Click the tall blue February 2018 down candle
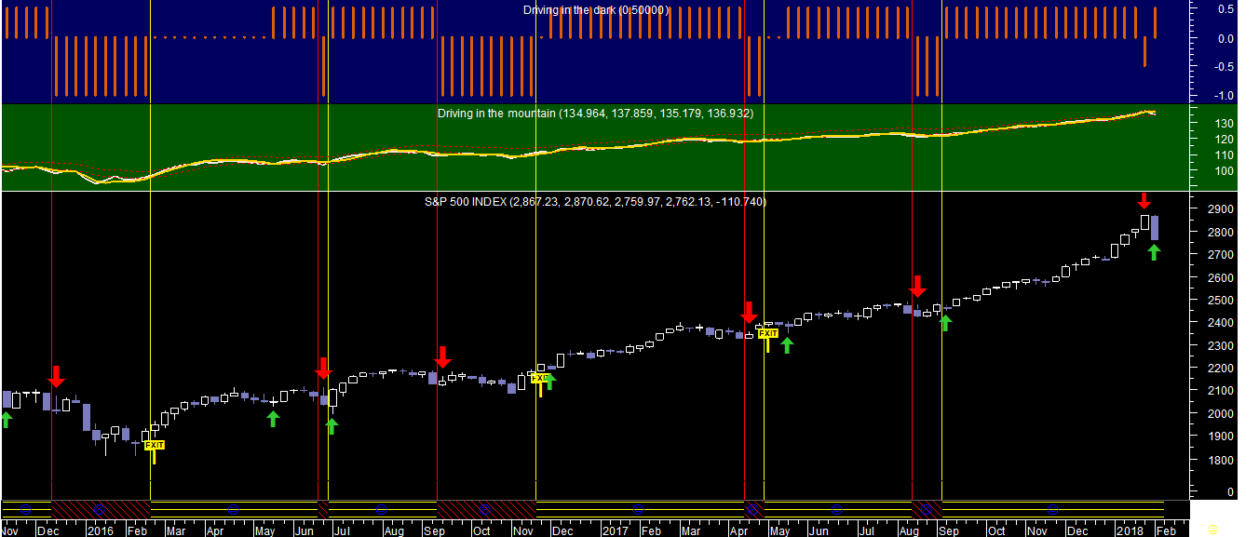The image size is (1259, 537). [x=1155, y=228]
